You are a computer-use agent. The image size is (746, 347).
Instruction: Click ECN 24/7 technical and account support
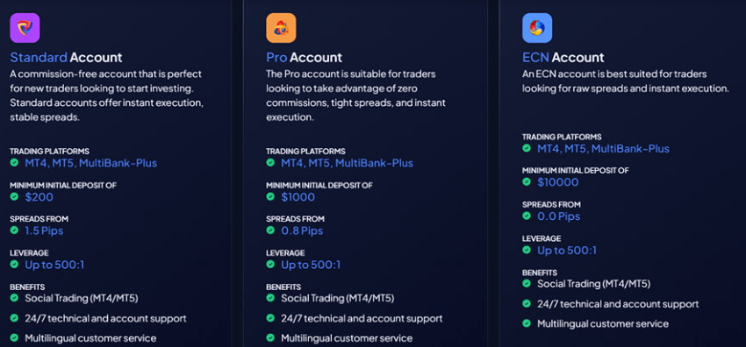click(x=618, y=304)
